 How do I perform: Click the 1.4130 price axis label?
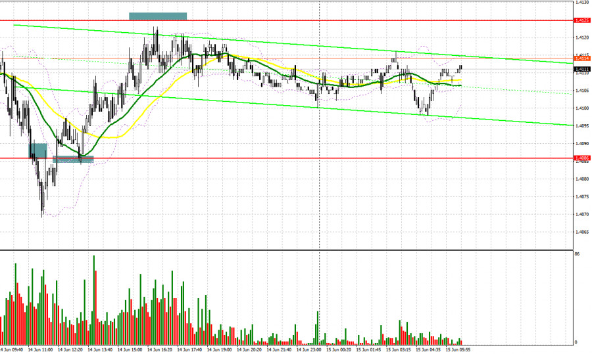[582, 2]
